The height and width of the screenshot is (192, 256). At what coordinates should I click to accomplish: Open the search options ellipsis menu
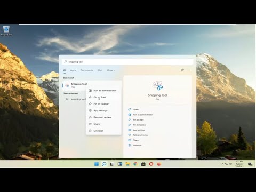coord(189,70)
